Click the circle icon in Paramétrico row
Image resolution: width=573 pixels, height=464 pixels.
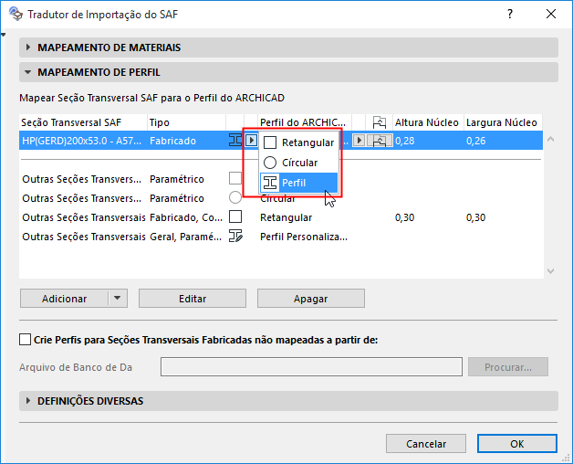point(235,197)
